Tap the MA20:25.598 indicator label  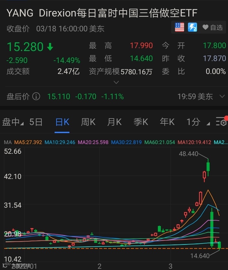point(93,142)
